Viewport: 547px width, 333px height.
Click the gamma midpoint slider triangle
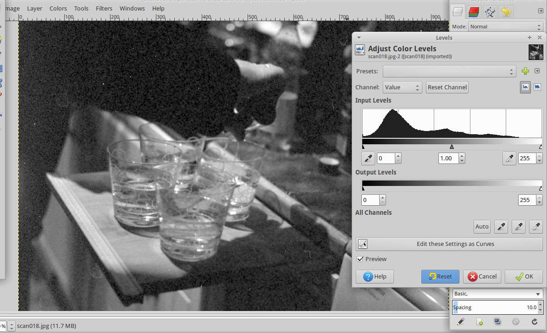point(452,147)
